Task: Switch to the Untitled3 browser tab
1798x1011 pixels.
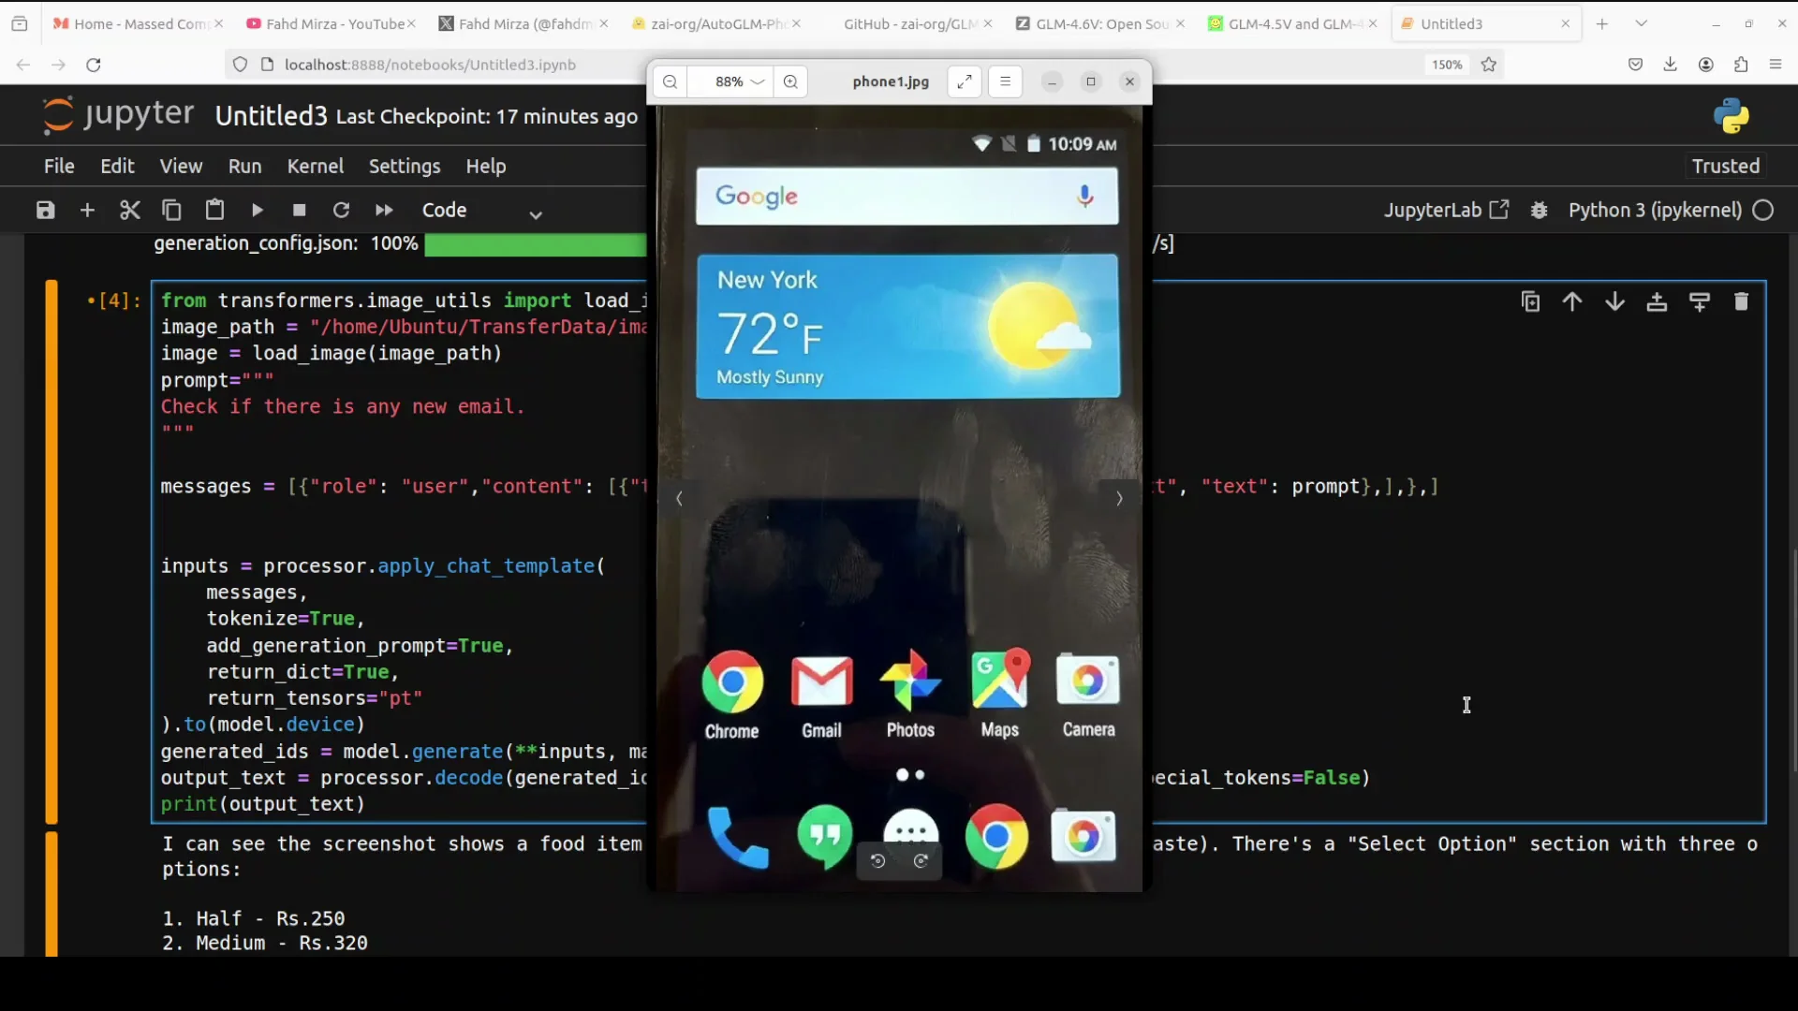Action: tap(1452, 23)
